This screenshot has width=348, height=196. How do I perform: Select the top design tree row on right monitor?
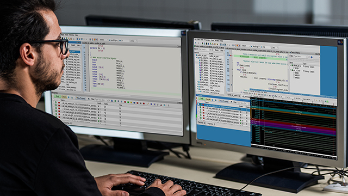[209, 56]
